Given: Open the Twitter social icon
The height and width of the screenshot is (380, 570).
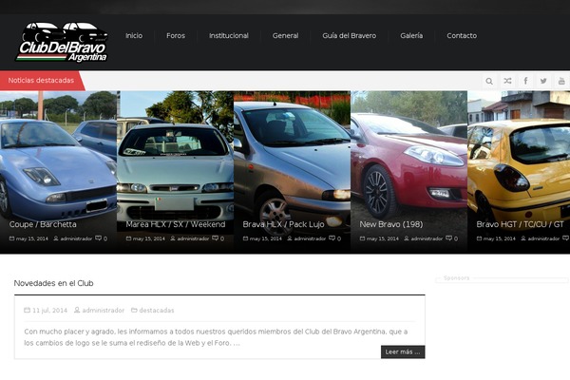Looking at the screenshot, I should pyautogui.click(x=543, y=81).
